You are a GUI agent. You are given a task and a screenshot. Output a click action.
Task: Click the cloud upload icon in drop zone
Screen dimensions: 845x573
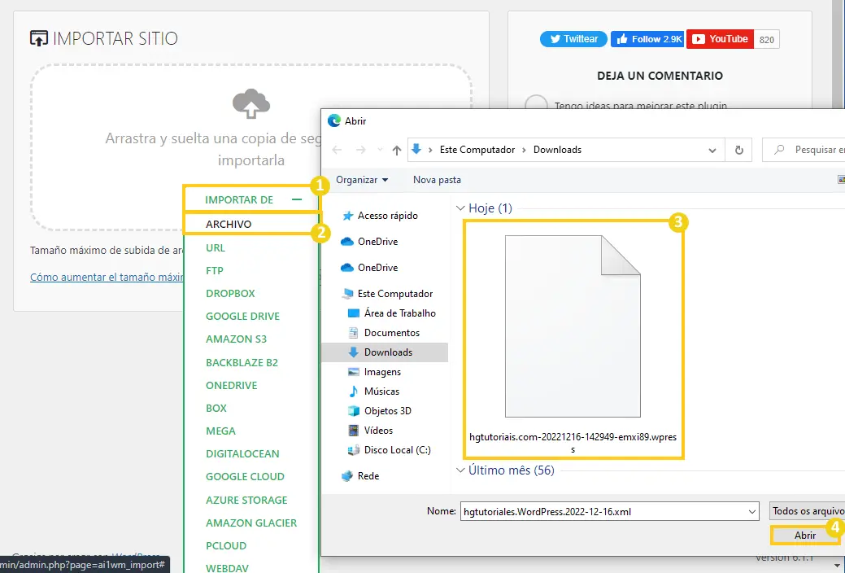(x=251, y=103)
